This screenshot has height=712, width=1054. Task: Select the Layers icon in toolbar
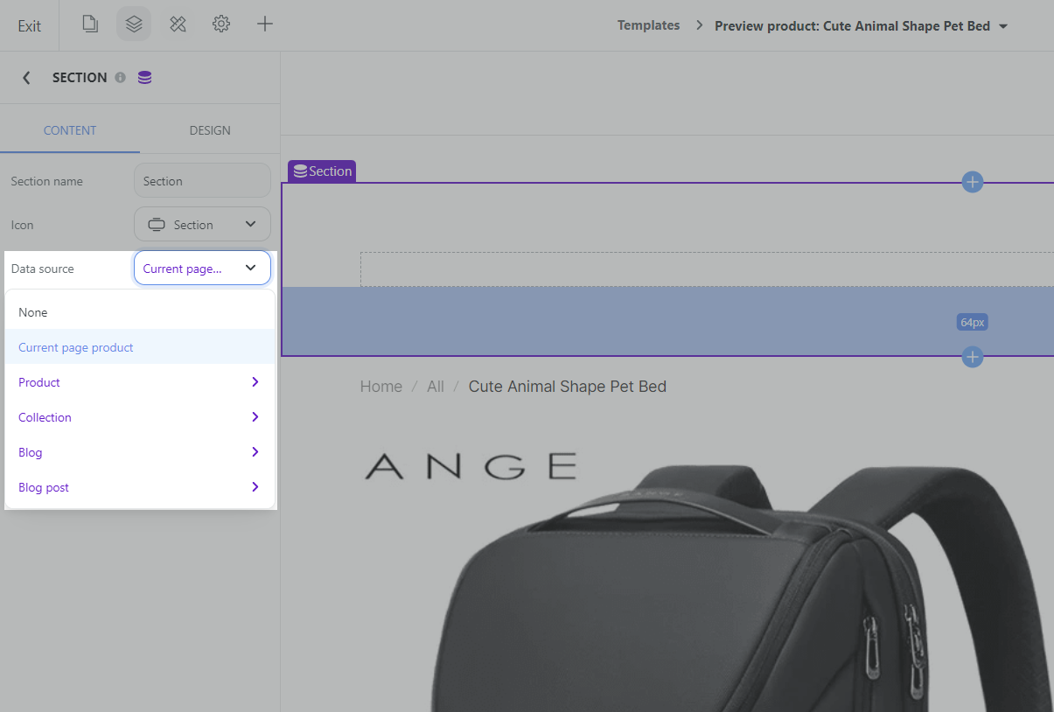click(x=134, y=24)
